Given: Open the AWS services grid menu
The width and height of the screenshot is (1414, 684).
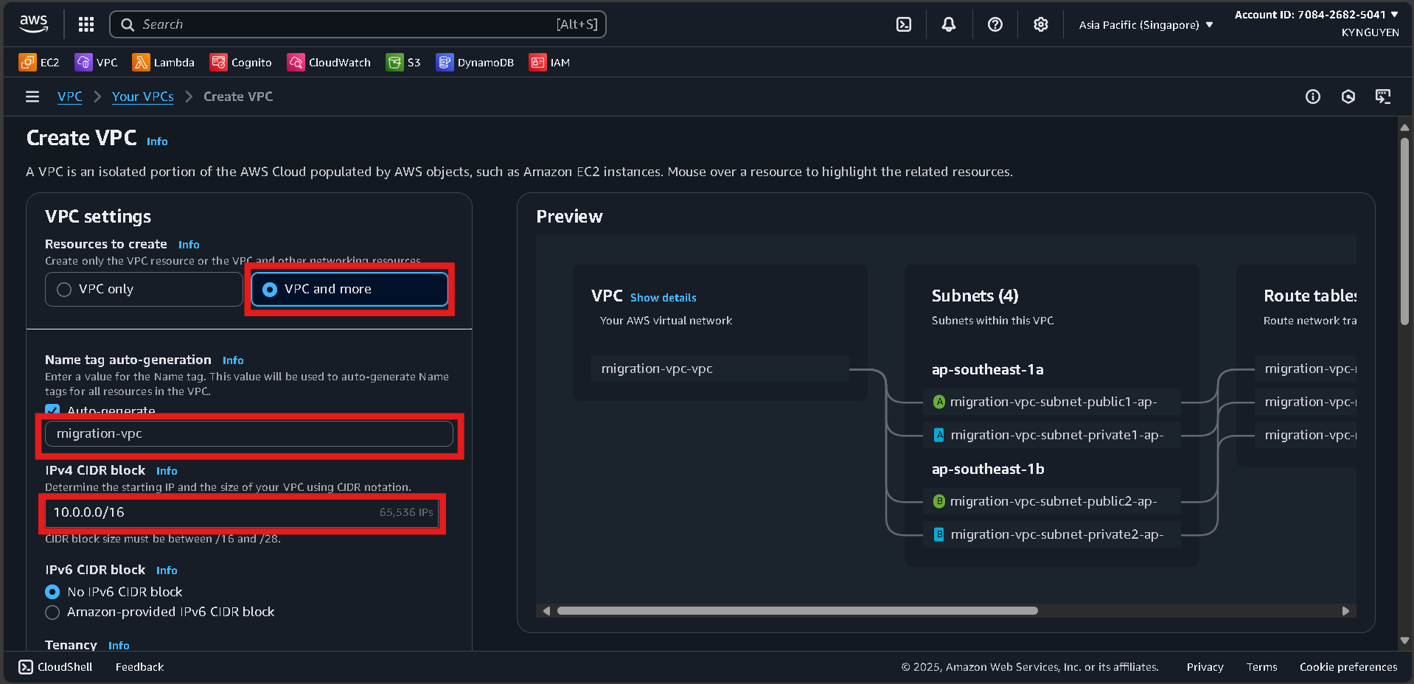Looking at the screenshot, I should pos(86,24).
